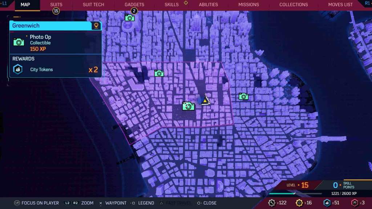Switch to the Gadgets tab
This screenshot has height=209, width=372.
pyautogui.click(x=134, y=5)
